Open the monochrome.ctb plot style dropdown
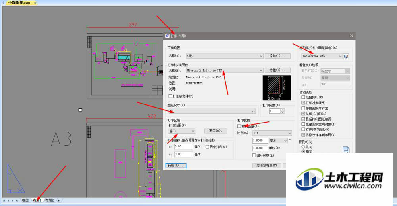Screen dimensions: 397x206 tap(322, 56)
